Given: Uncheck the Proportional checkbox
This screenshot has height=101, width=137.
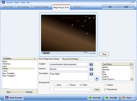Looking at the screenshot, I should pyautogui.click(x=105, y=90).
